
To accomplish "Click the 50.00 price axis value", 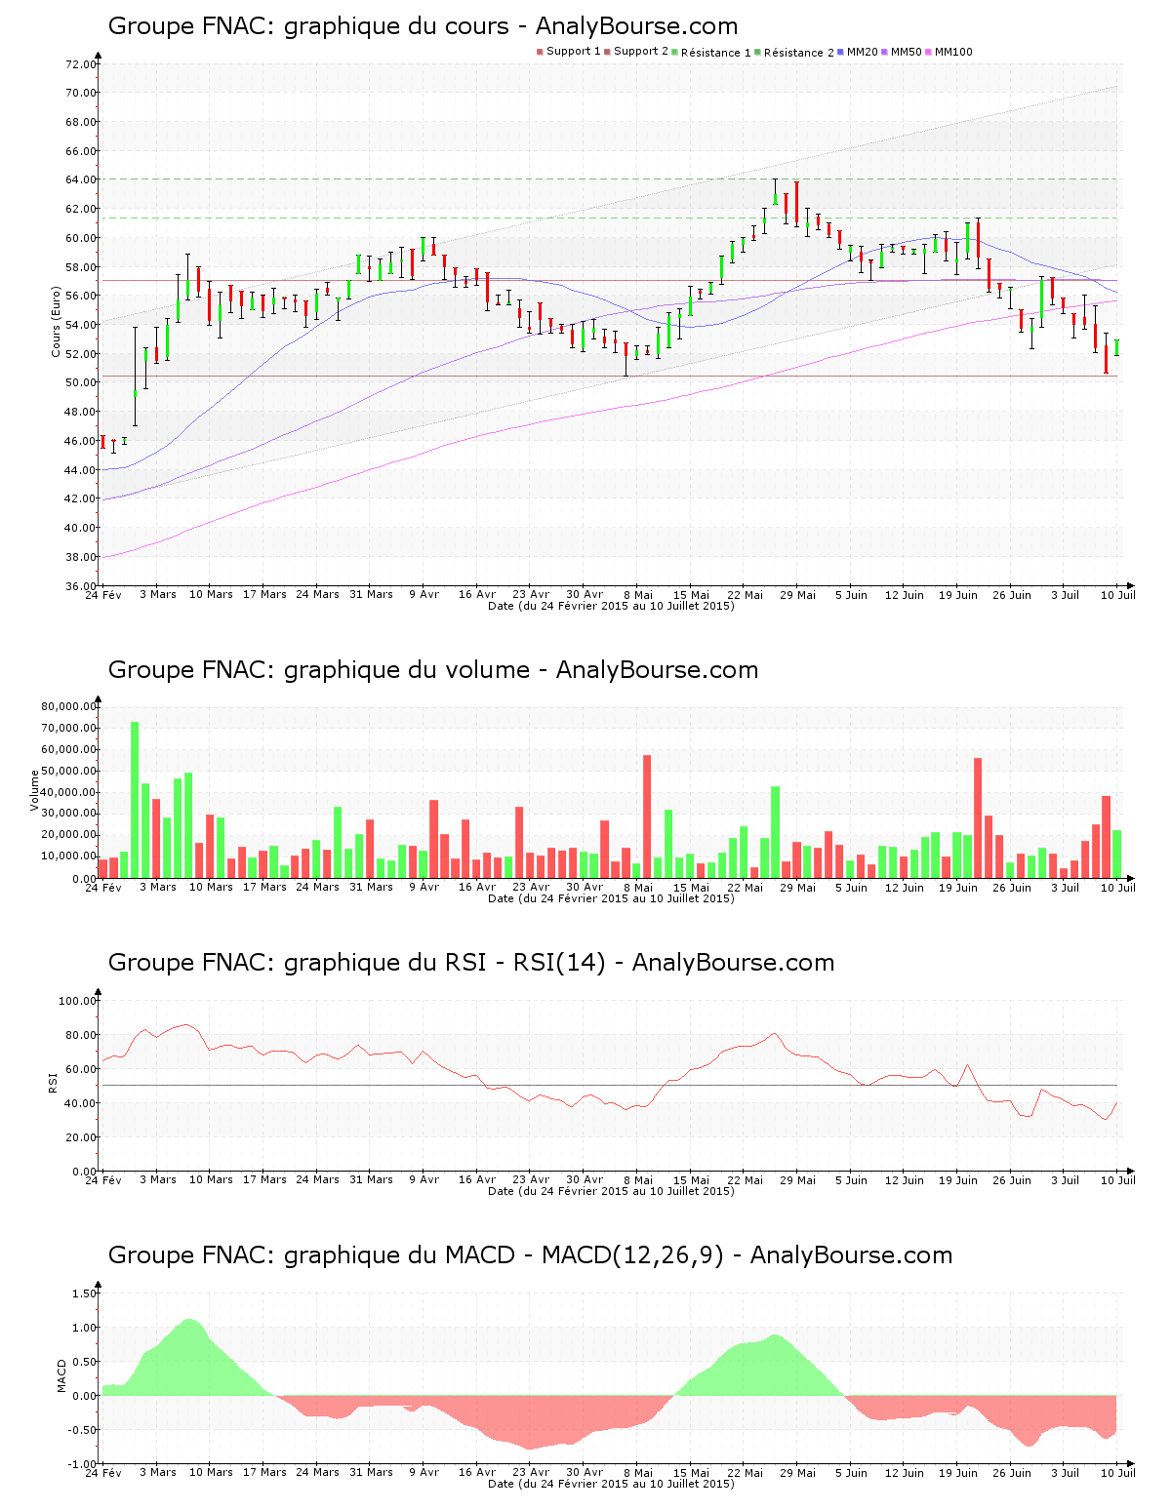I will click(x=81, y=383).
